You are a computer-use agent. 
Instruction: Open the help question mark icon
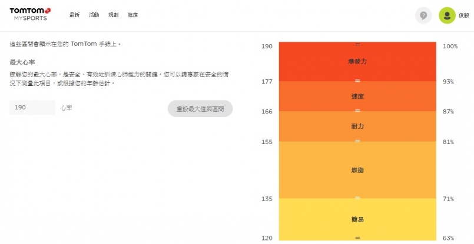[x=423, y=15]
